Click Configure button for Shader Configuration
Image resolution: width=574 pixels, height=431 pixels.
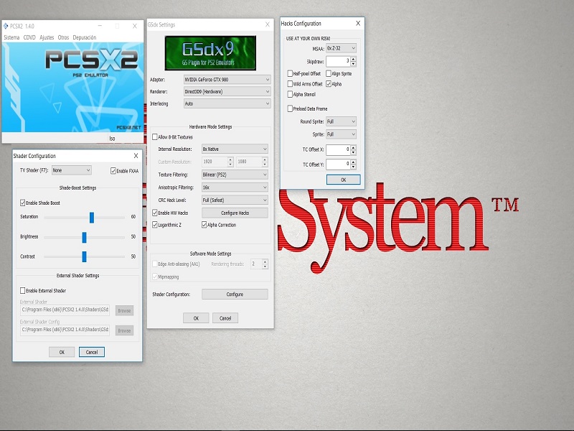pos(235,295)
